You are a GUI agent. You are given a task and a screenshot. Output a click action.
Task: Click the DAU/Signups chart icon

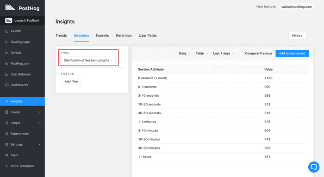click(6, 42)
